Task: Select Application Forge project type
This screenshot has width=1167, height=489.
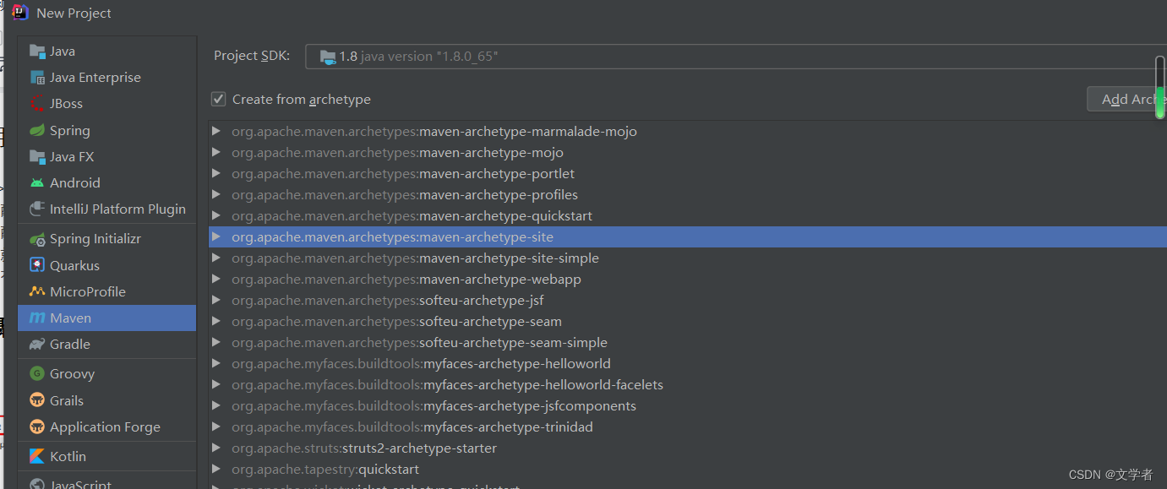Action: tap(107, 427)
